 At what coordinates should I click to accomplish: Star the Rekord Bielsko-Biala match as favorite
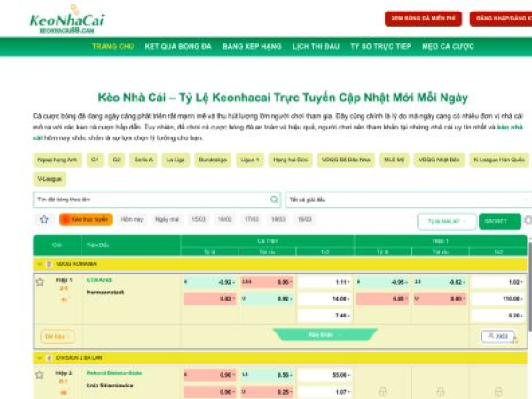coord(39,376)
